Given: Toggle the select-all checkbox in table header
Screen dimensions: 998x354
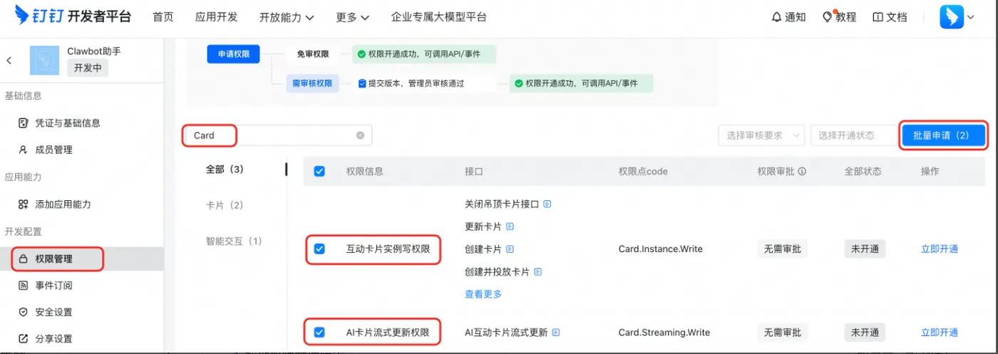Looking at the screenshot, I should (319, 171).
